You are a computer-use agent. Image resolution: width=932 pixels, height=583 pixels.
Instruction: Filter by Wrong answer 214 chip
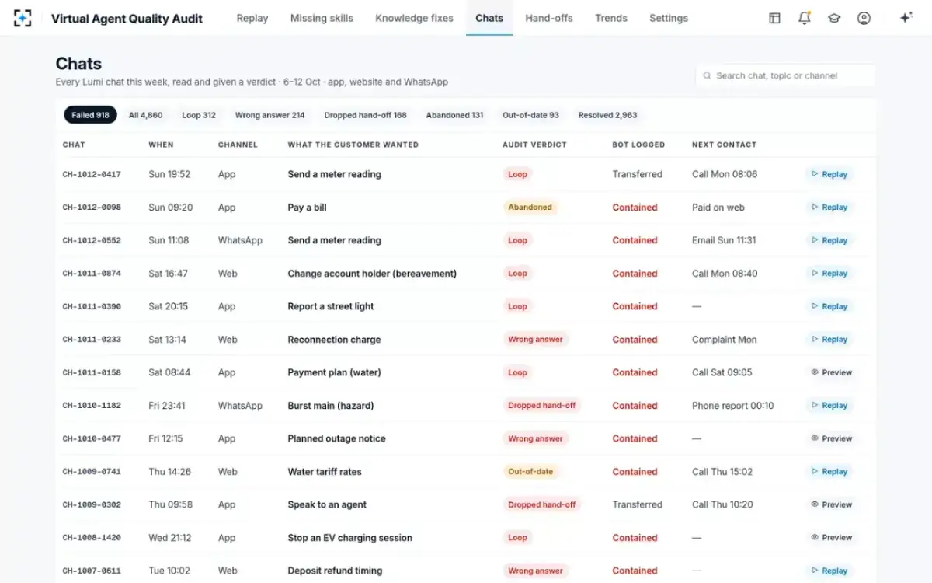click(270, 115)
